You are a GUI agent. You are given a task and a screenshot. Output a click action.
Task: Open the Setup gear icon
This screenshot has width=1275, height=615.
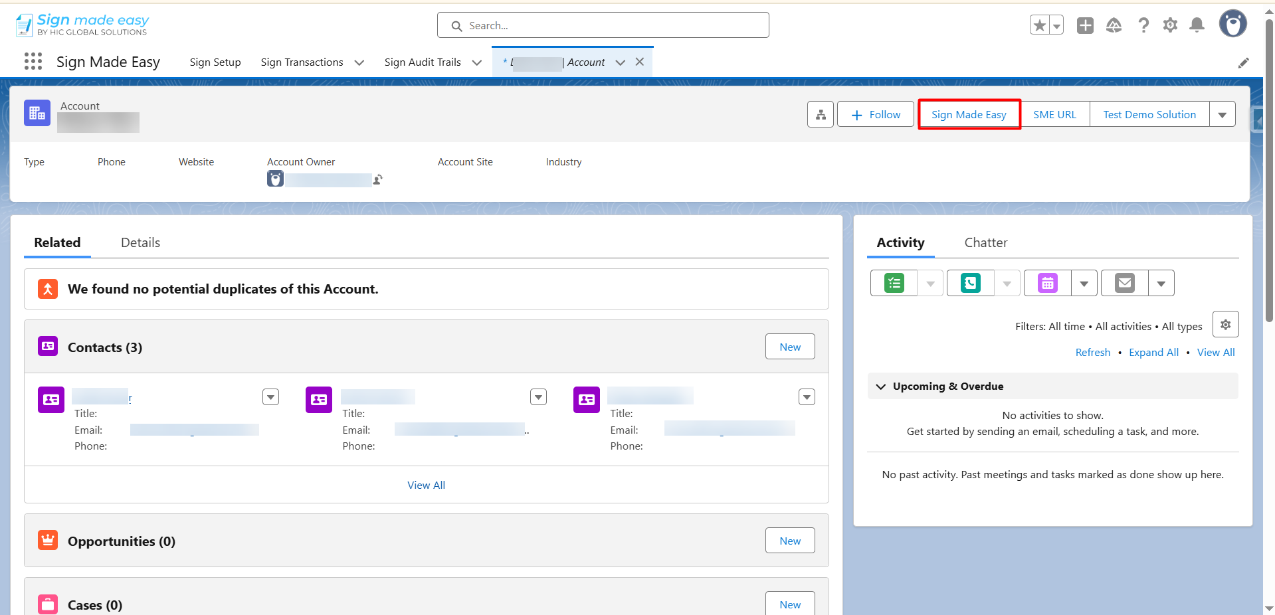pos(1170,25)
